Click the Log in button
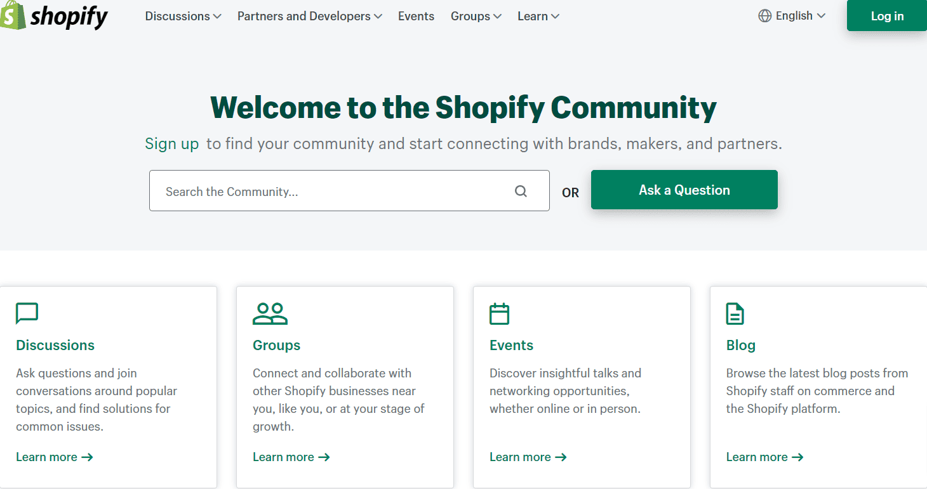Viewport: 927px width, 489px height. coord(886,16)
